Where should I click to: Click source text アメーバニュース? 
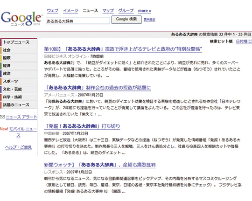click(59, 95)
